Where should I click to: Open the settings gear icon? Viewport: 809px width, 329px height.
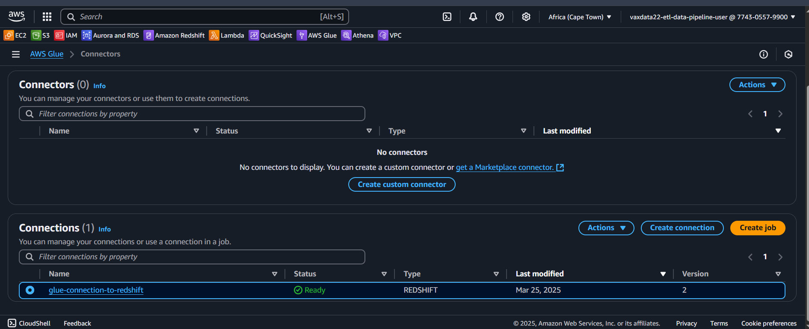pyautogui.click(x=526, y=17)
